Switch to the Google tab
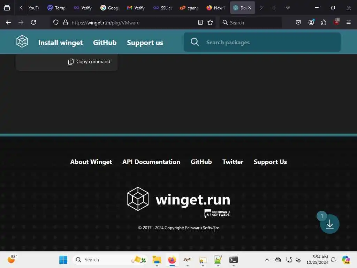 (110, 8)
